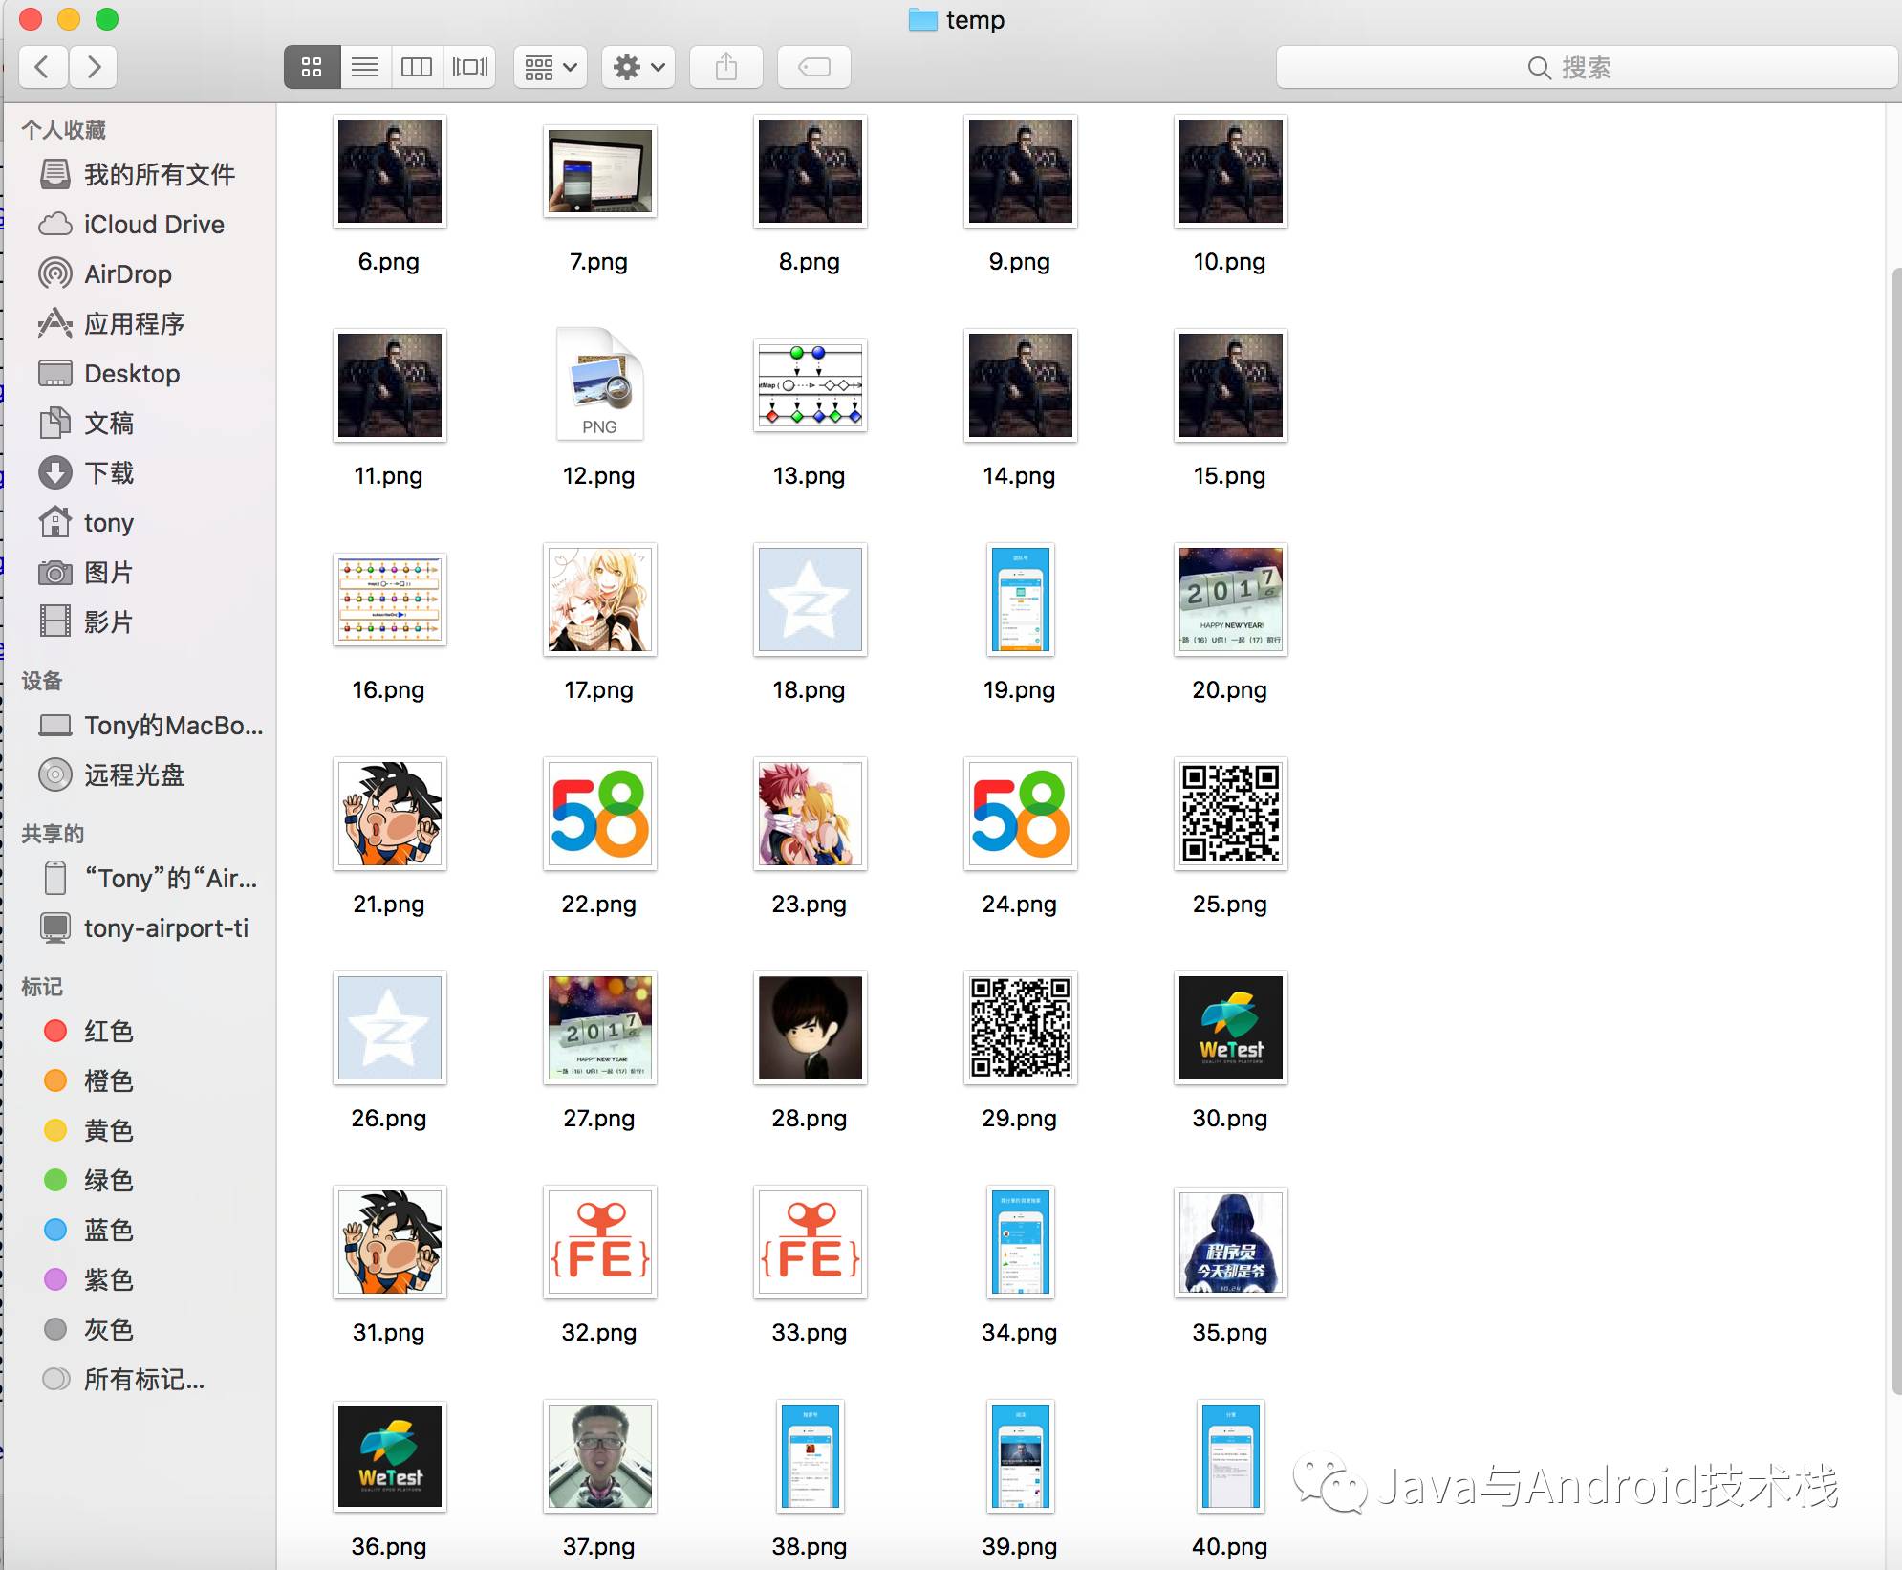This screenshot has height=1570, width=1902.
Task: Select the 40.png phone screenshot thumbnail
Action: click(1231, 1456)
